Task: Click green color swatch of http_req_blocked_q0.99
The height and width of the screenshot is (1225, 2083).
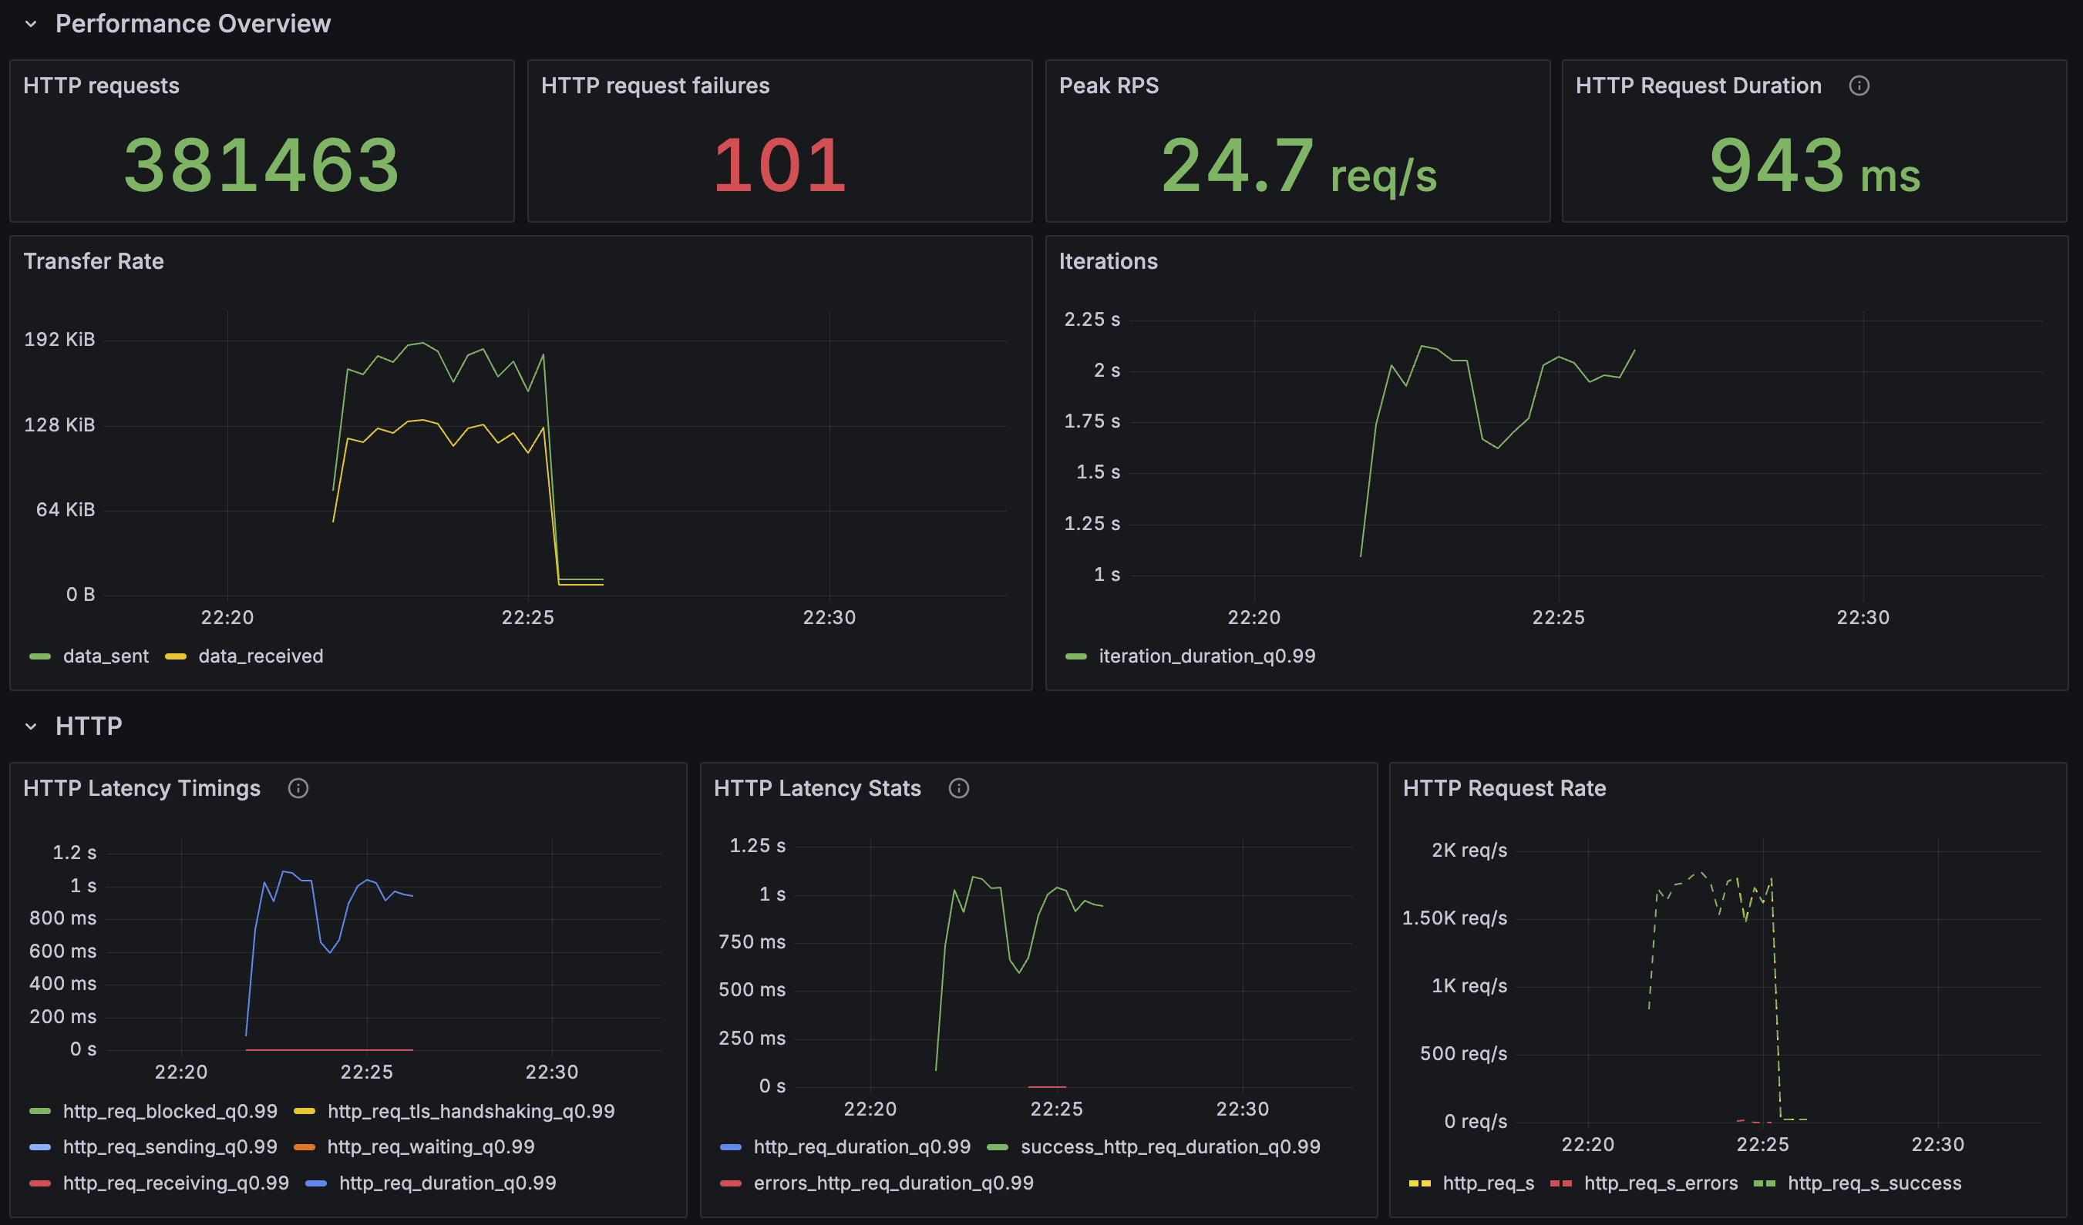Action: point(39,1111)
